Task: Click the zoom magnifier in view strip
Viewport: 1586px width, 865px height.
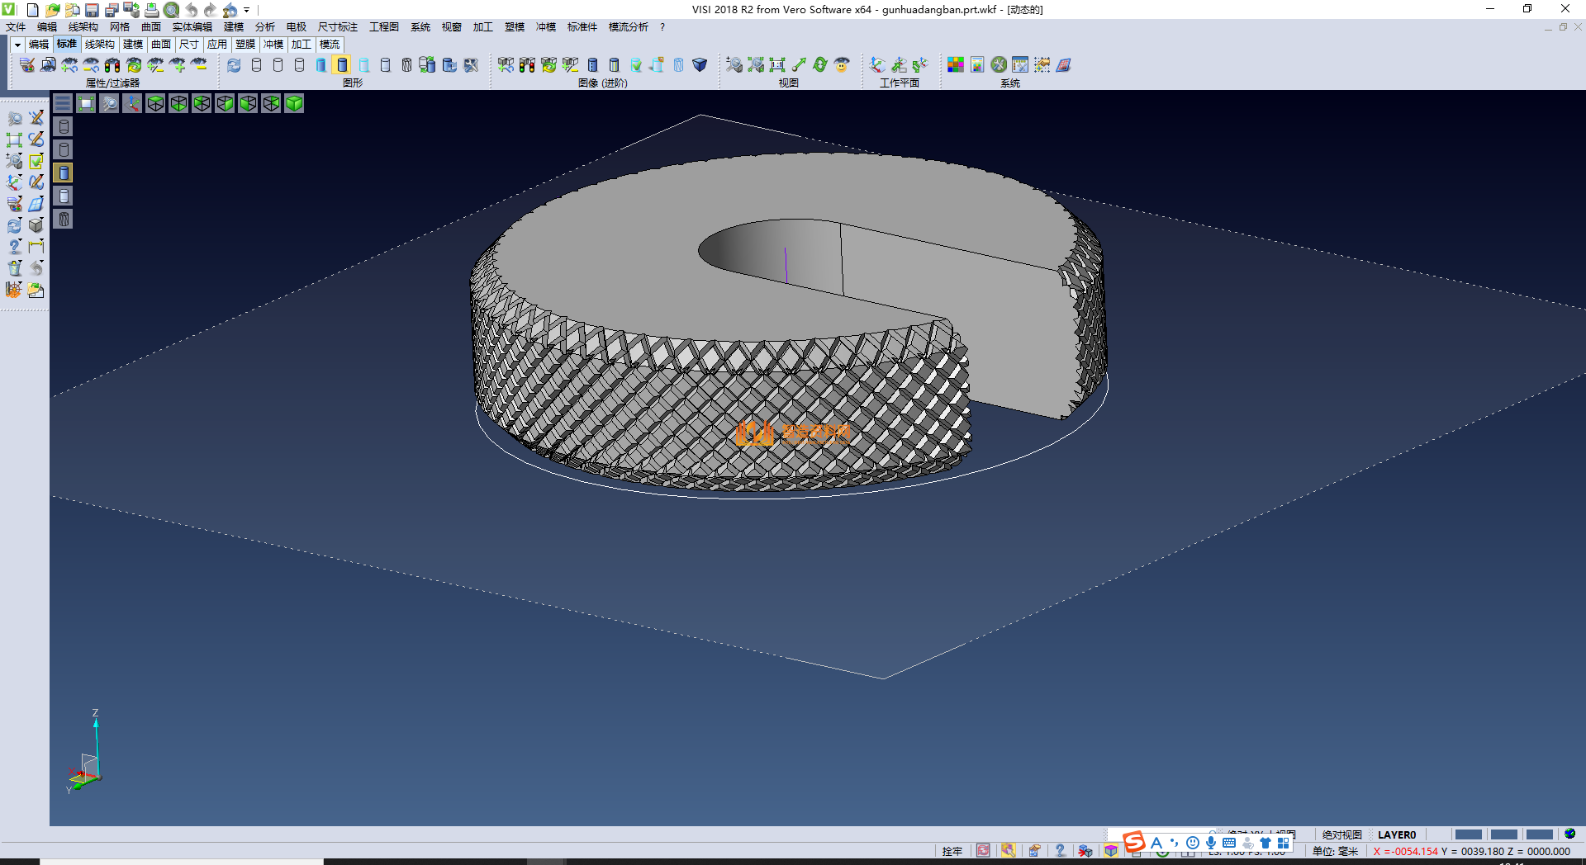Action: pyautogui.click(x=109, y=103)
